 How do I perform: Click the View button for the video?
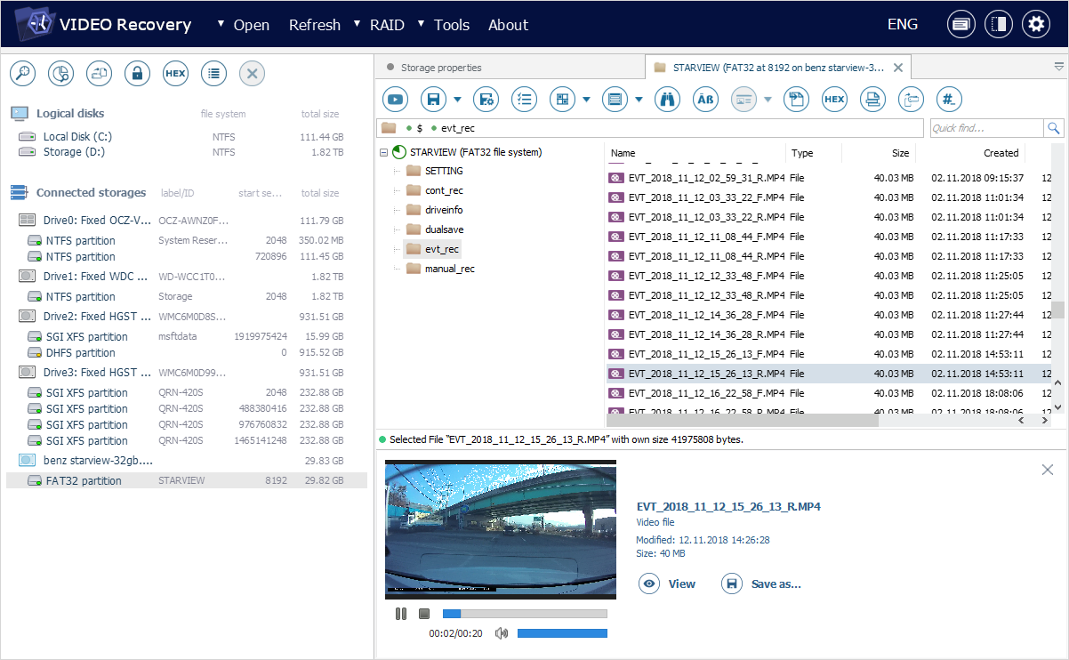667,584
